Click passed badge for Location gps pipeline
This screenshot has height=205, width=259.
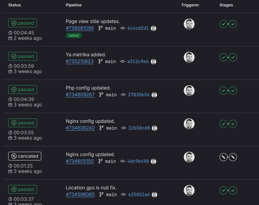pos(23,189)
